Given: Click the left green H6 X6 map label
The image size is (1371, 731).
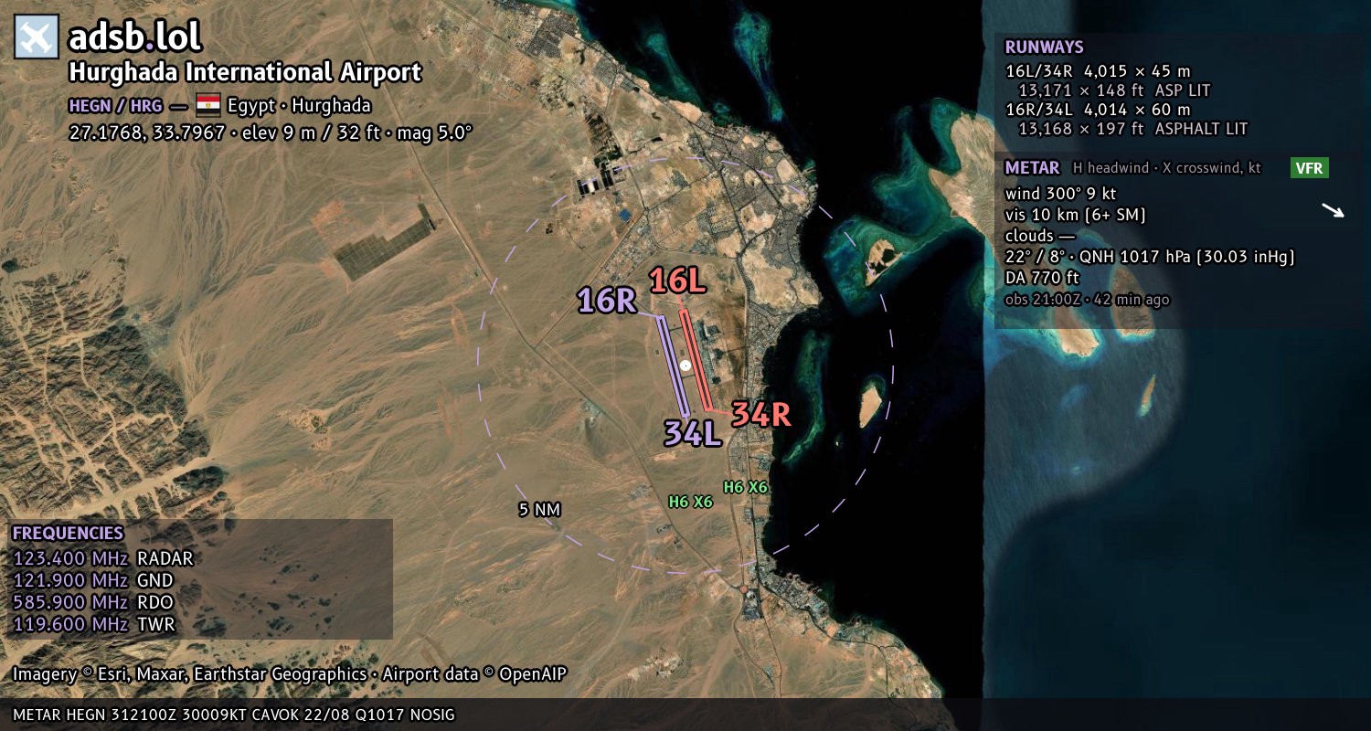Looking at the screenshot, I should pyautogui.click(x=690, y=502).
